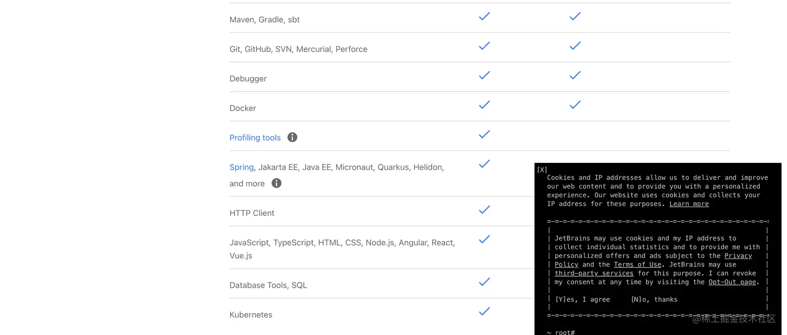Click the info icon after "and more"

[276, 183]
